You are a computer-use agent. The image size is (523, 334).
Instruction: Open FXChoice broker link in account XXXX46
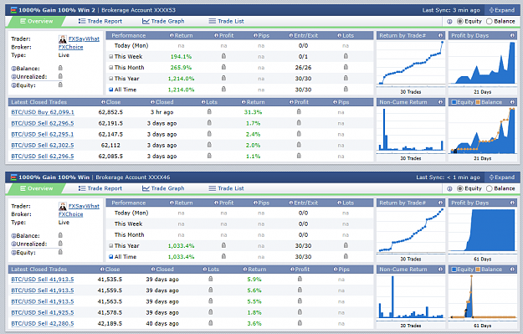71,214
